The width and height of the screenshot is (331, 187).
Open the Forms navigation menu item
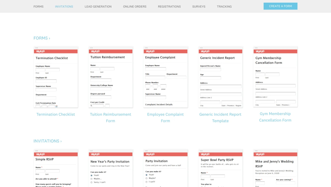[x=38, y=7]
